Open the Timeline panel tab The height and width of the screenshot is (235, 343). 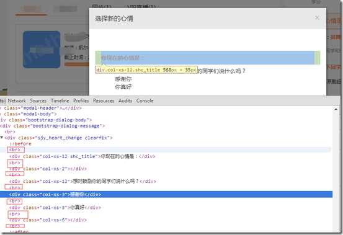click(x=60, y=101)
